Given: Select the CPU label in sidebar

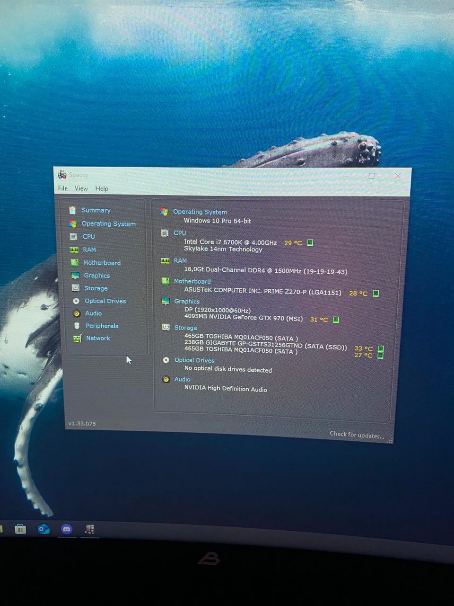Looking at the screenshot, I should 89,236.
